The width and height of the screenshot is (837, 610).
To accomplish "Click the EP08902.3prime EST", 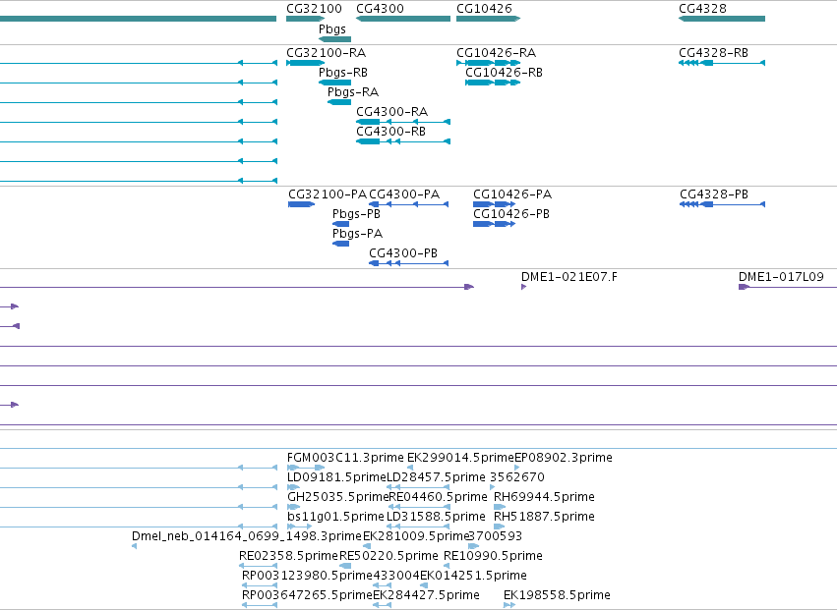I will tap(516, 468).
